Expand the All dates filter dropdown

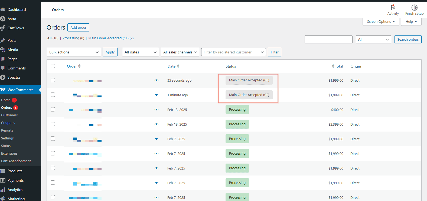[x=140, y=52]
